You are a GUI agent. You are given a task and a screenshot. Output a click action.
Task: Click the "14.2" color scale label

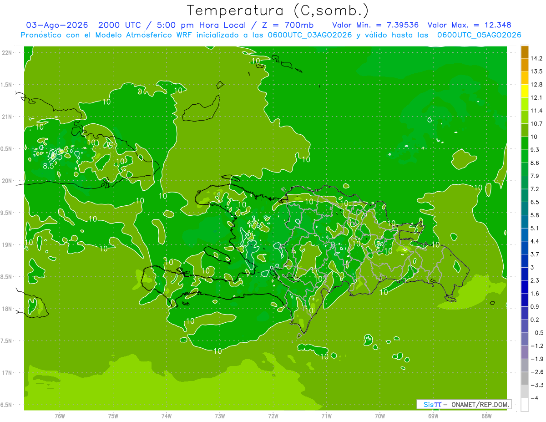pyautogui.click(x=536, y=58)
